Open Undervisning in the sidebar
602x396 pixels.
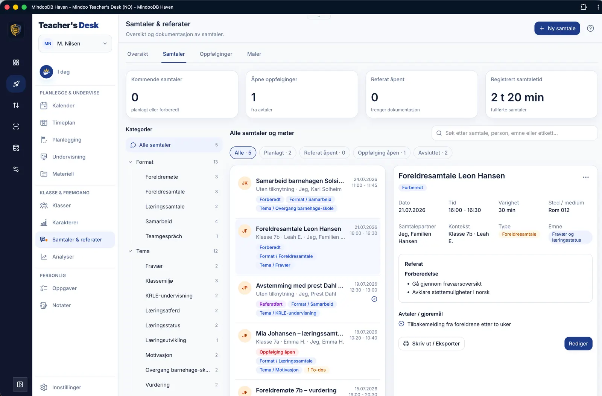75,157
